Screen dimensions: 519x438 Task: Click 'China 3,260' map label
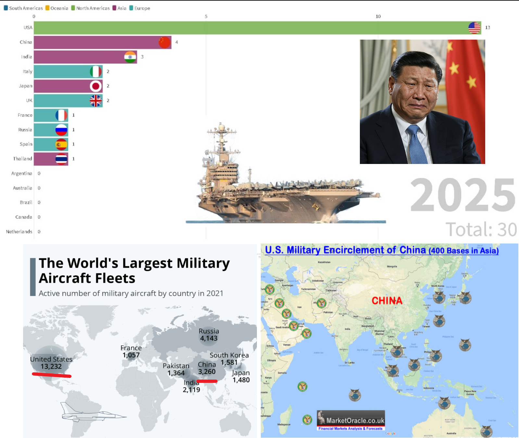[207, 368]
